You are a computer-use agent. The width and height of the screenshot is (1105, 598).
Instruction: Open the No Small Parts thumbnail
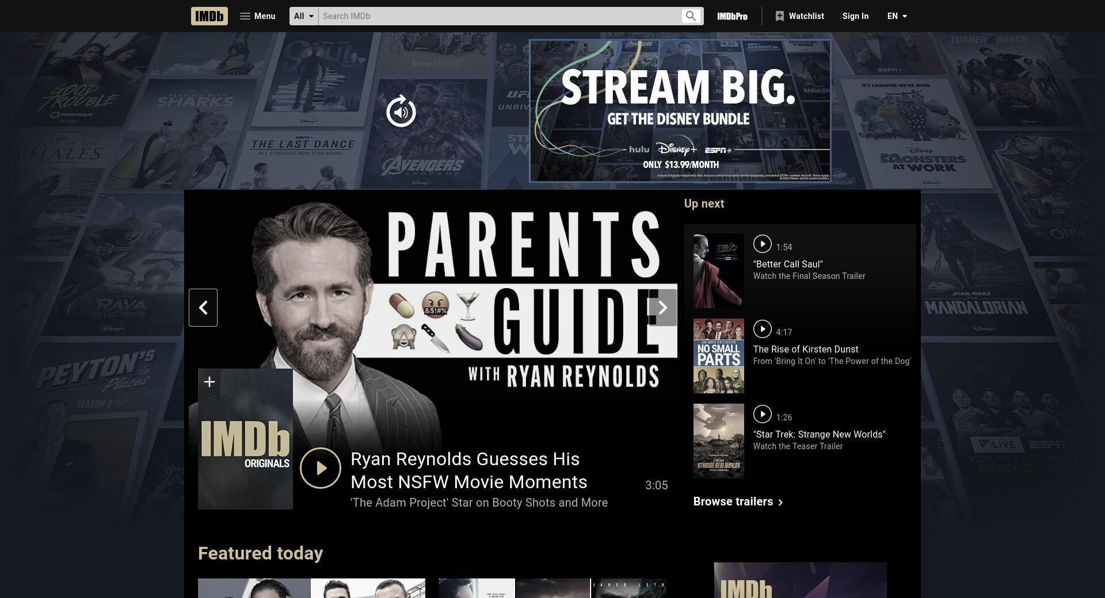(718, 356)
